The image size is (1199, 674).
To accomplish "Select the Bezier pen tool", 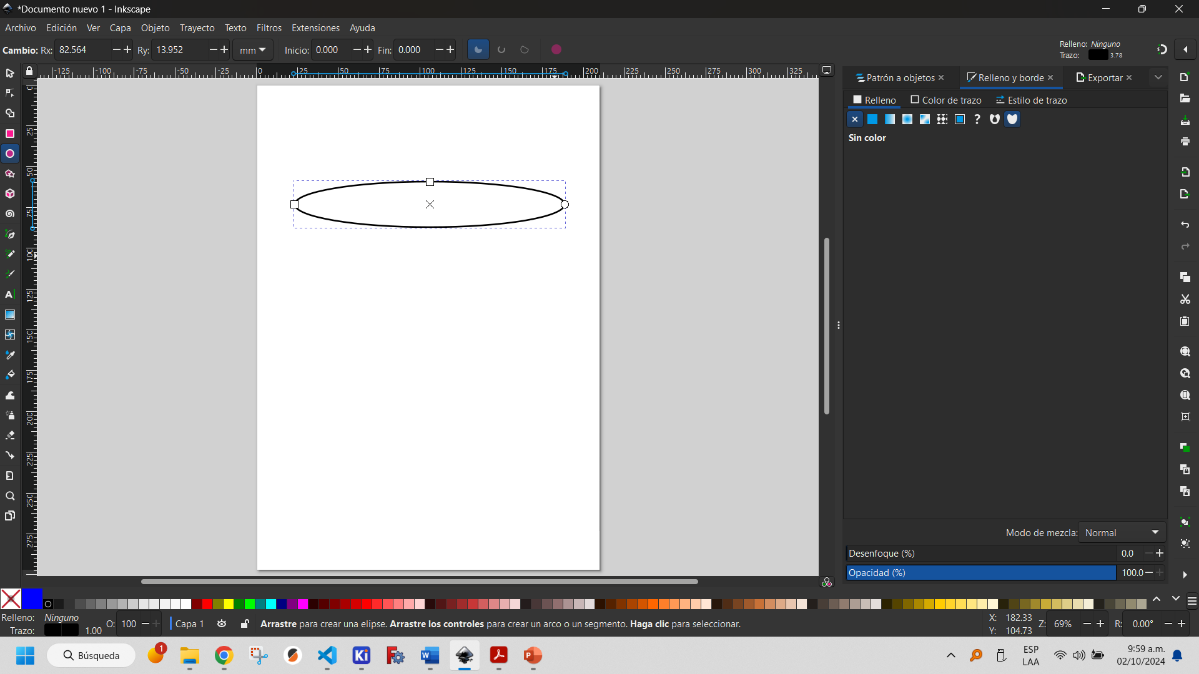I will coord(10,234).
